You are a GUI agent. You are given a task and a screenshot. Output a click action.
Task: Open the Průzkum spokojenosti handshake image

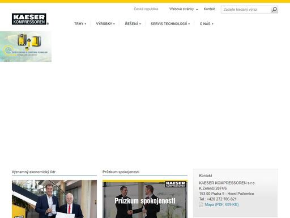145,199
